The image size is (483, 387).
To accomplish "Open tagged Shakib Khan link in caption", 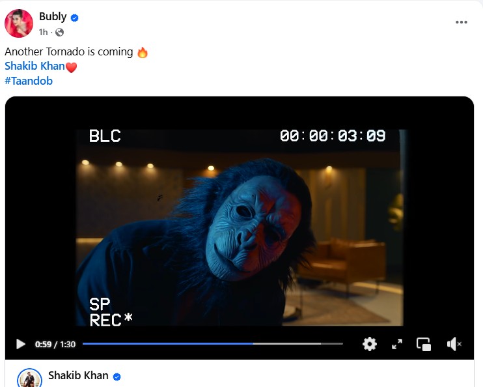I will (x=34, y=66).
